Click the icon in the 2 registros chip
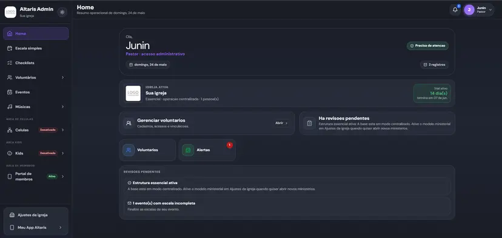 (425, 65)
